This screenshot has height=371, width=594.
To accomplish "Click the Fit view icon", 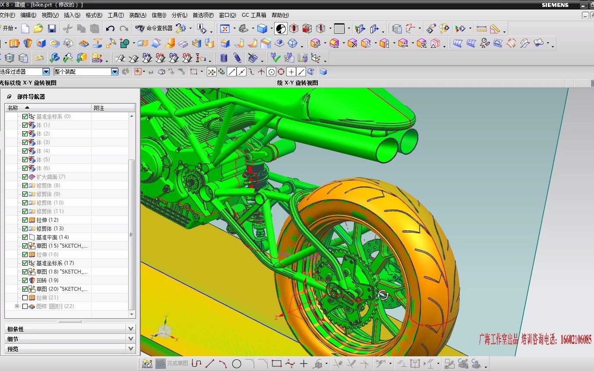I will tap(224, 28).
